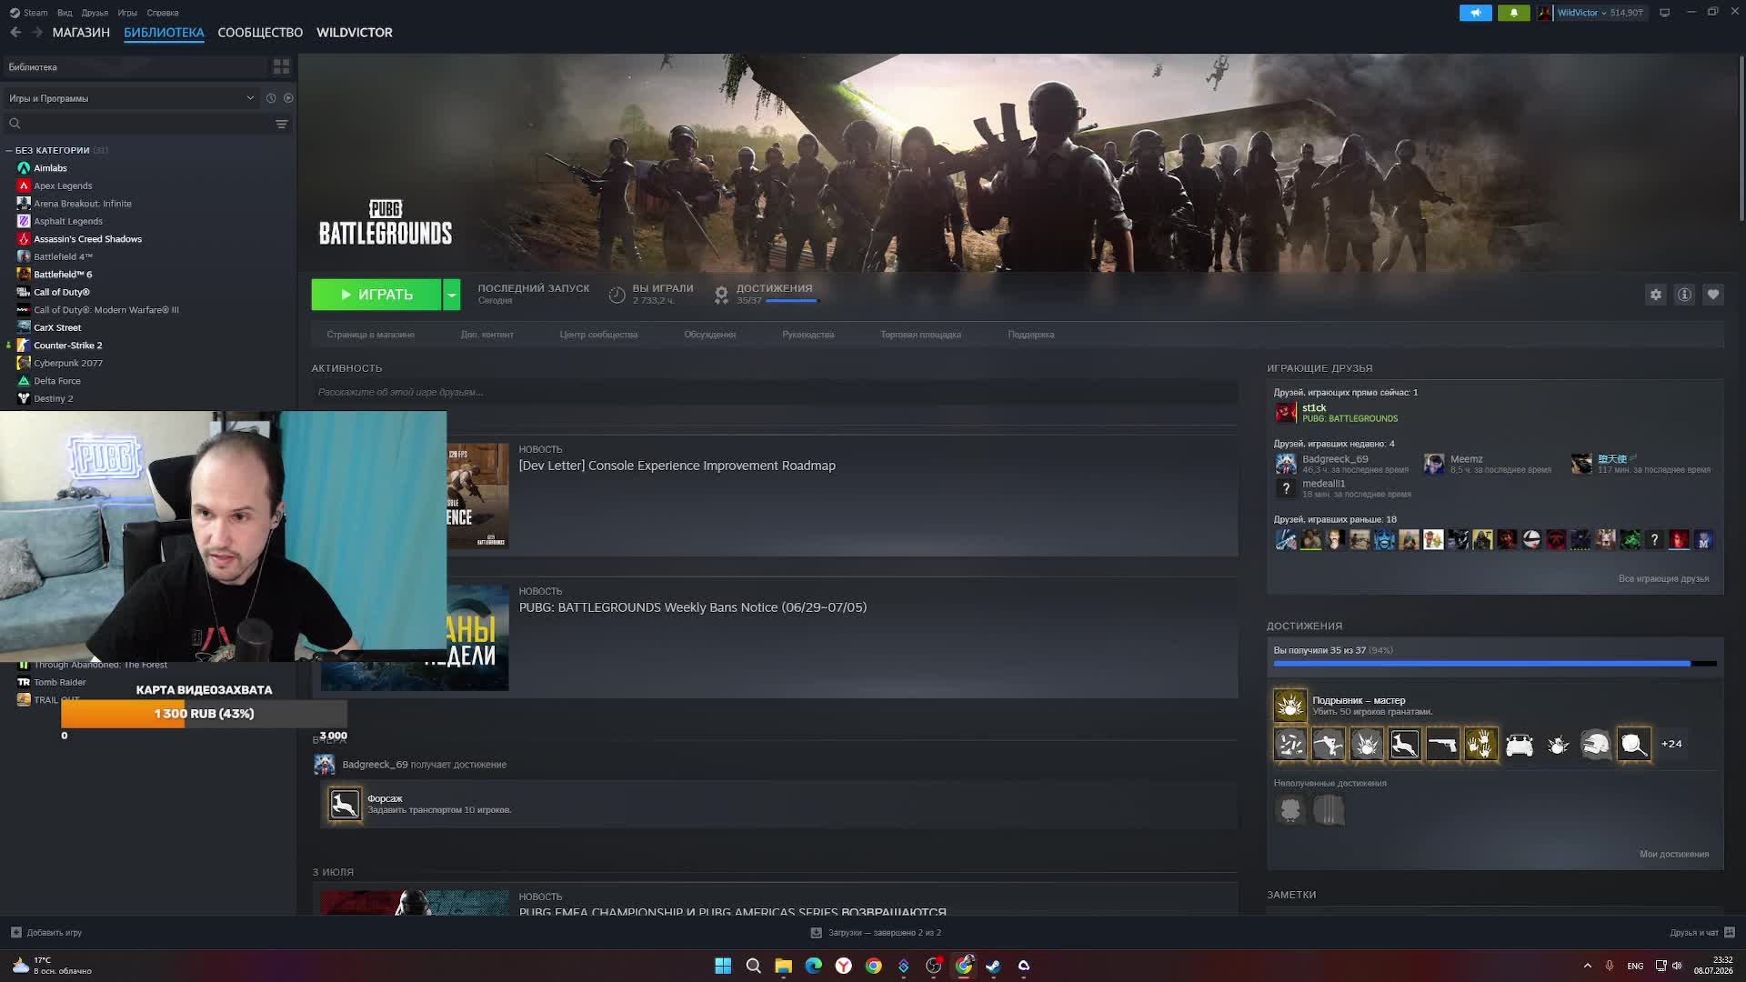This screenshot has width=1746, height=982.
Task: Open the Доп. контент link
Action: [x=487, y=335]
